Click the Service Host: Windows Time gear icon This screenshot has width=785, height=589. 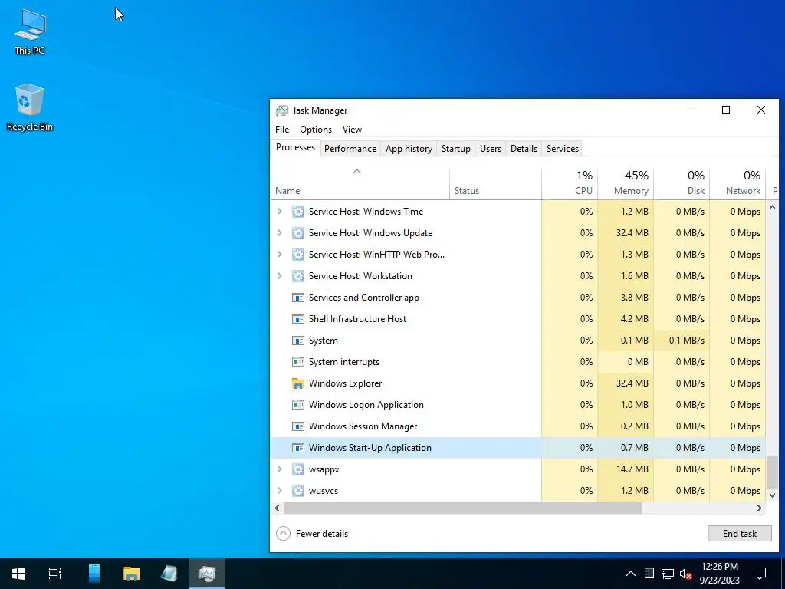click(x=298, y=212)
